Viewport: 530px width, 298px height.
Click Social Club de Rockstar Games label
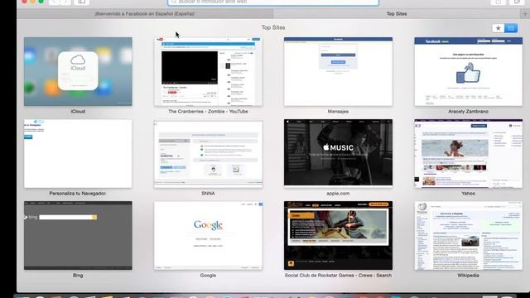click(x=338, y=276)
